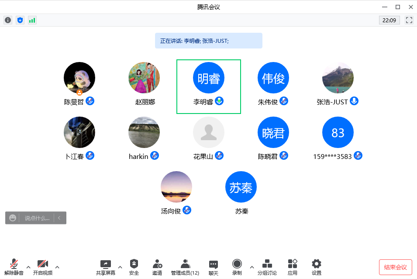Viewport: 417px width, 279px height.
Task: Click the chat input saying 说点什么
Action: click(x=37, y=217)
